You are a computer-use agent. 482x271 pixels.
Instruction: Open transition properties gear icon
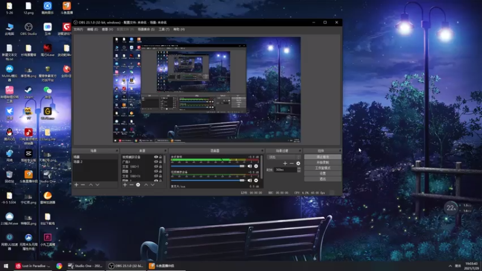298,163
